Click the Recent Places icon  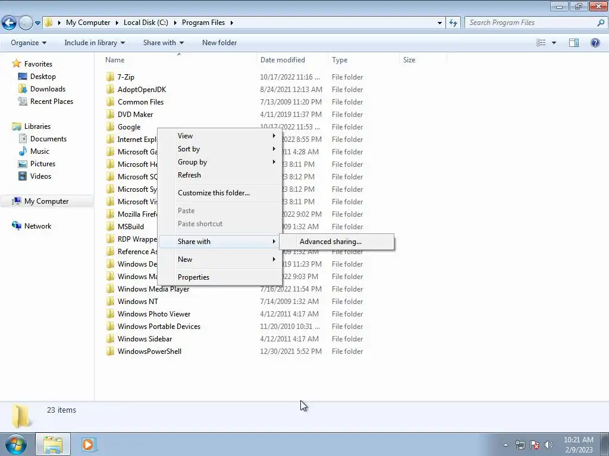(23, 101)
